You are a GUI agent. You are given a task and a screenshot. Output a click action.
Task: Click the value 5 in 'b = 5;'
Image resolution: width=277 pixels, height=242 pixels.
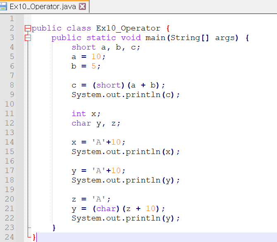click(x=94, y=66)
